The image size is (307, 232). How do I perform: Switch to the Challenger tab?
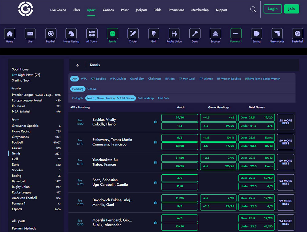tap(155, 79)
